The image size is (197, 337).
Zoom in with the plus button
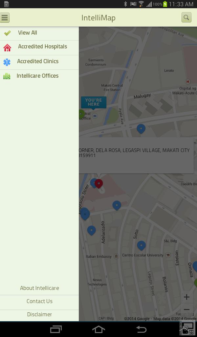click(x=186, y=297)
